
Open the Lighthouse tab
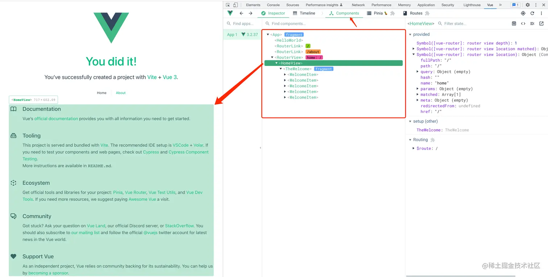point(472,5)
